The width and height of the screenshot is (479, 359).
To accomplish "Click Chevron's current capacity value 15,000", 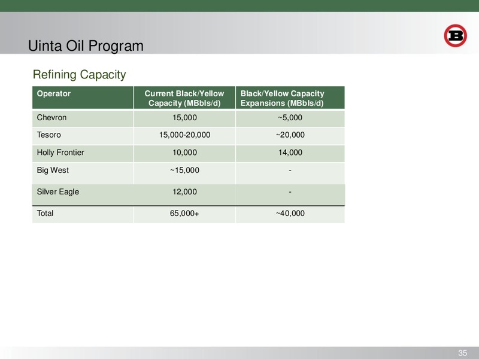I will pyautogui.click(x=184, y=117).
